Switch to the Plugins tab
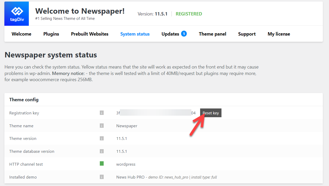329x186 pixels. tap(51, 34)
